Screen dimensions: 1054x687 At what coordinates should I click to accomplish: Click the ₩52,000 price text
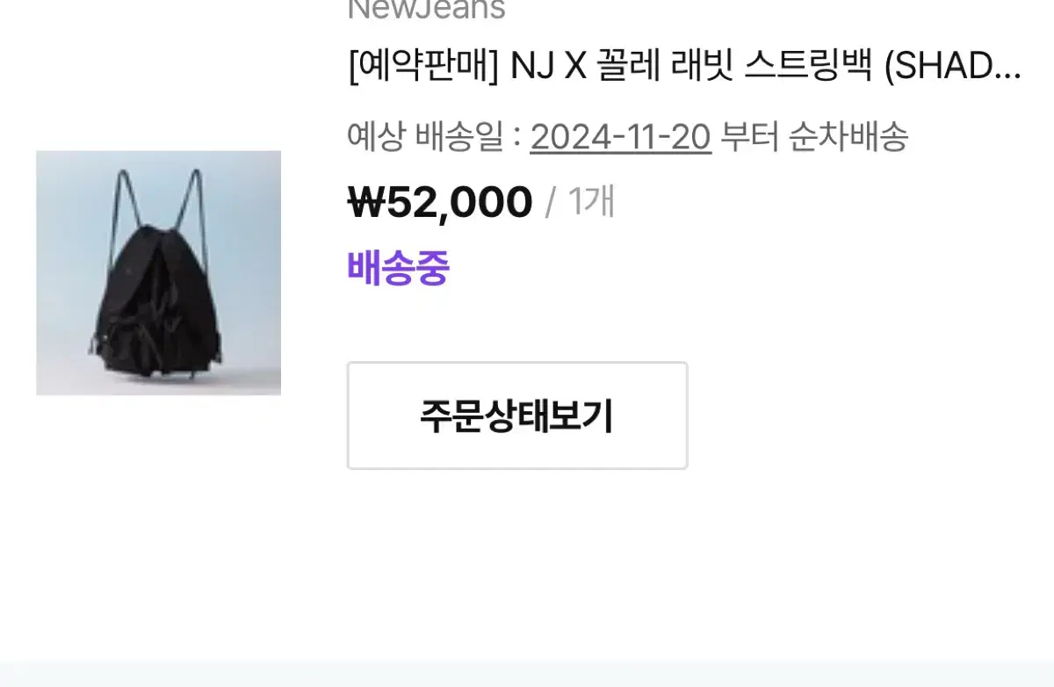pos(440,203)
